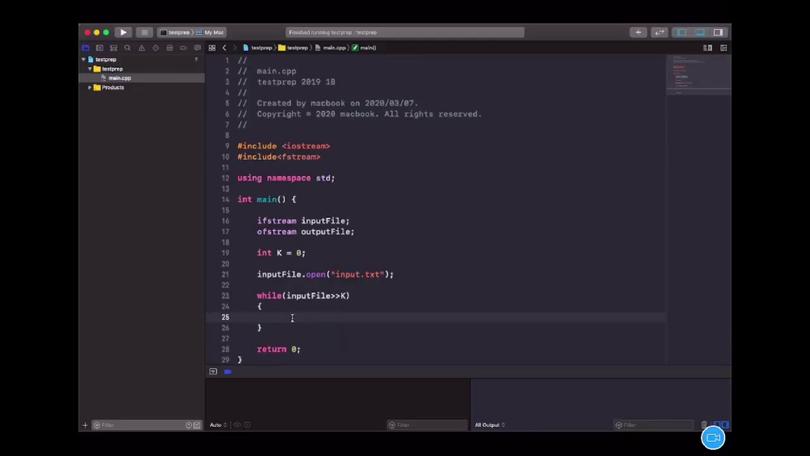
Task: Show the Issue navigator
Action: coord(141,47)
